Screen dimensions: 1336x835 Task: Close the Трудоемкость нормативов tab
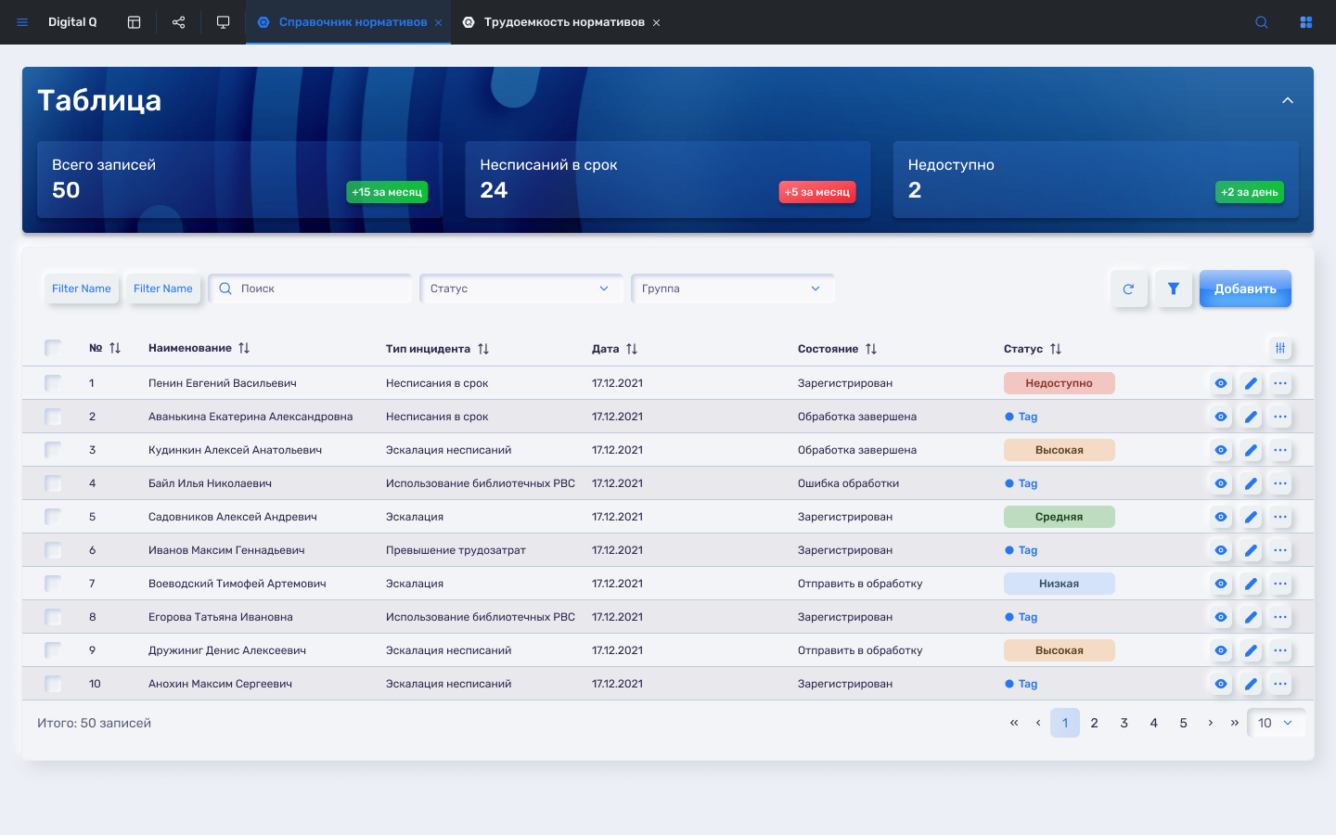(656, 22)
